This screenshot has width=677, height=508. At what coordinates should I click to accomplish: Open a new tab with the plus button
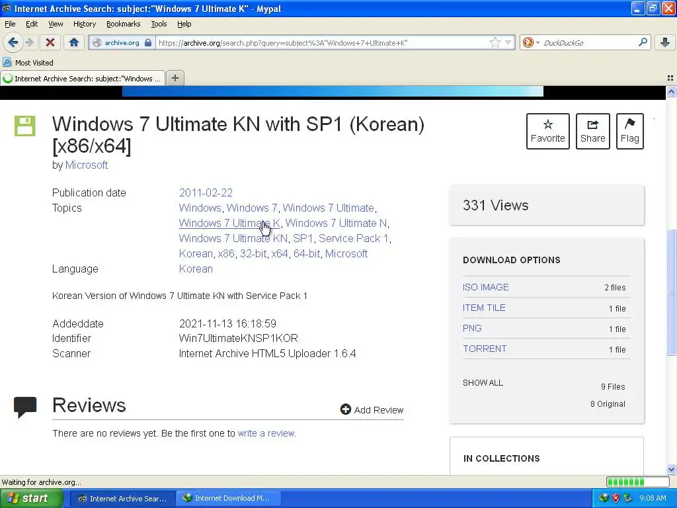coord(175,78)
